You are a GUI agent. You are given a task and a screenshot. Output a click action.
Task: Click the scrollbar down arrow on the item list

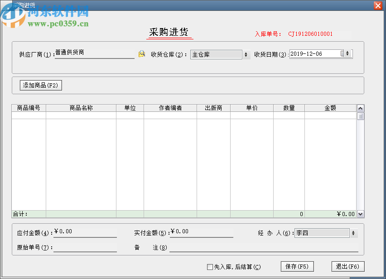(x=361, y=214)
